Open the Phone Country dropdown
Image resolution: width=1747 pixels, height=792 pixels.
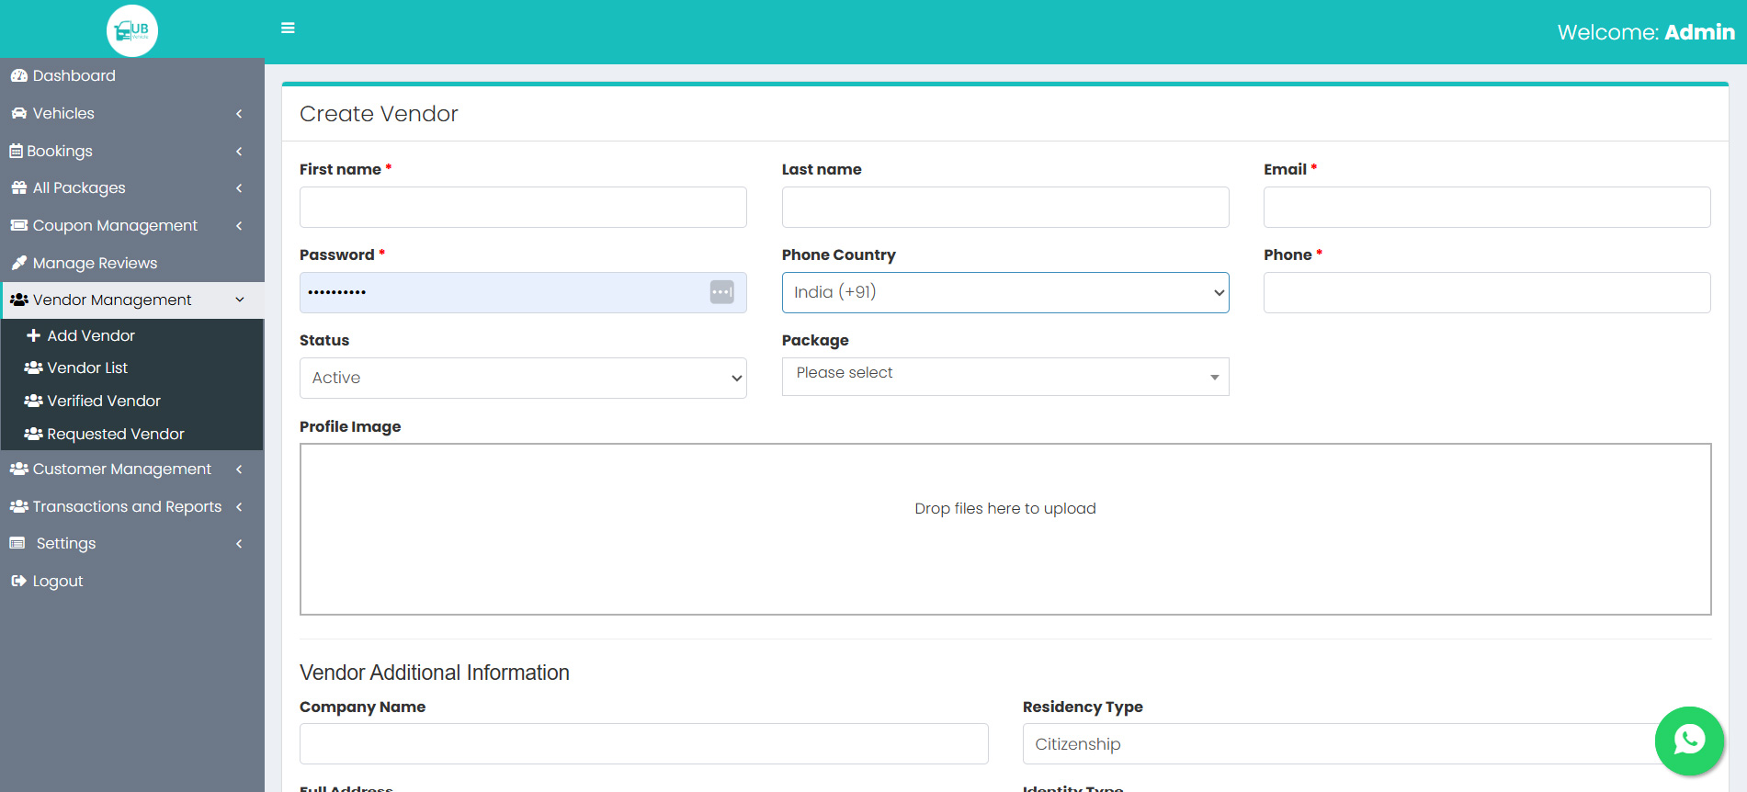coord(1005,292)
